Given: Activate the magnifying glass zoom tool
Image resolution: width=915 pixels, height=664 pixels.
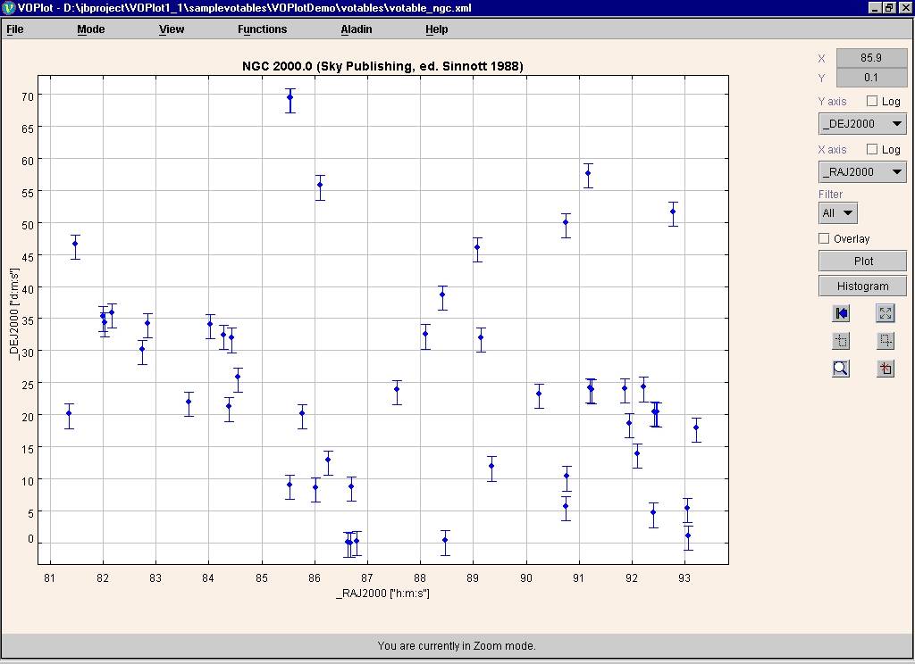Looking at the screenshot, I should 841,369.
